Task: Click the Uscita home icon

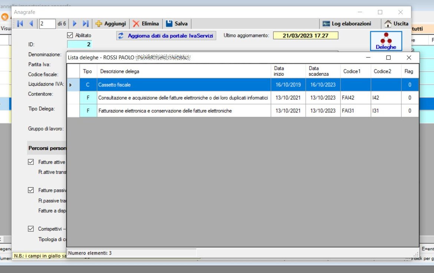Action: tap(388, 24)
